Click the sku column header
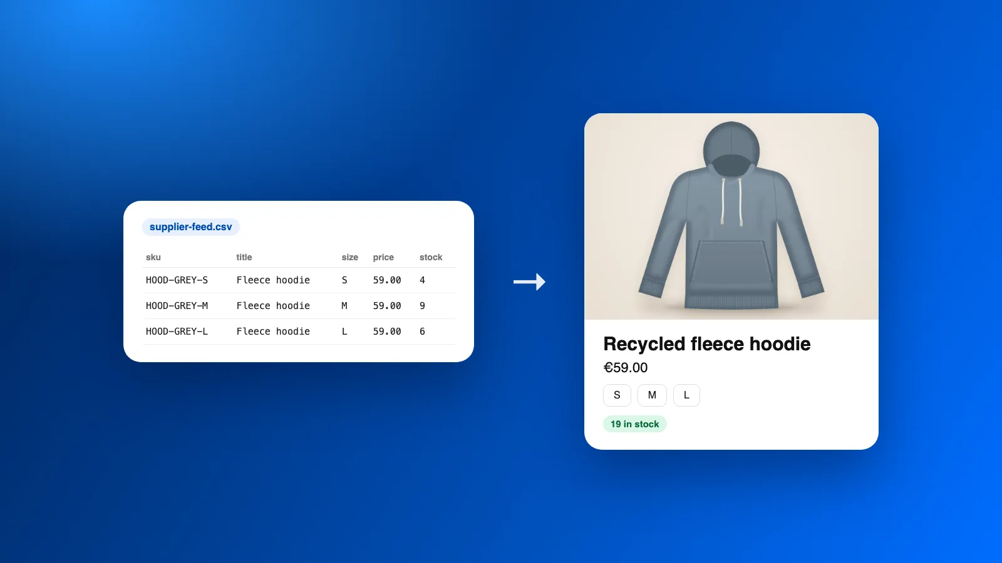The width and height of the screenshot is (1002, 563). tap(153, 257)
